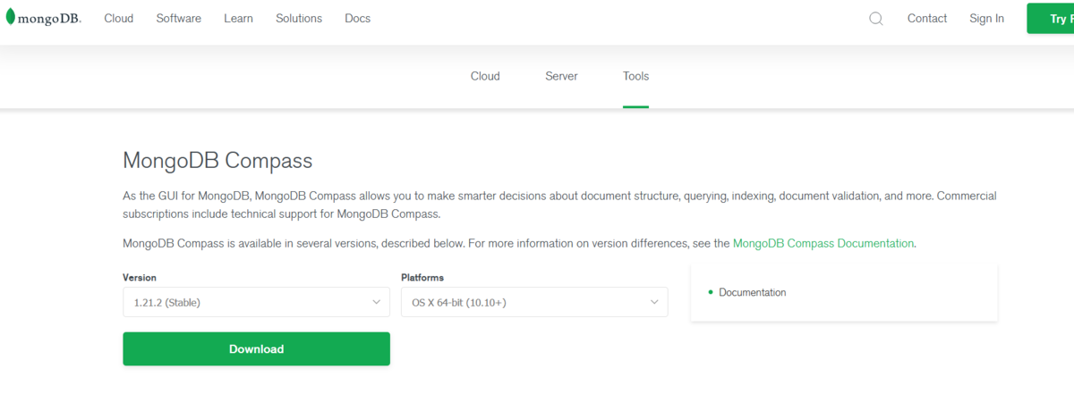Open the Docs menu
The width and height of the screenshot is (1074, 394).
[x=357, y=18]
